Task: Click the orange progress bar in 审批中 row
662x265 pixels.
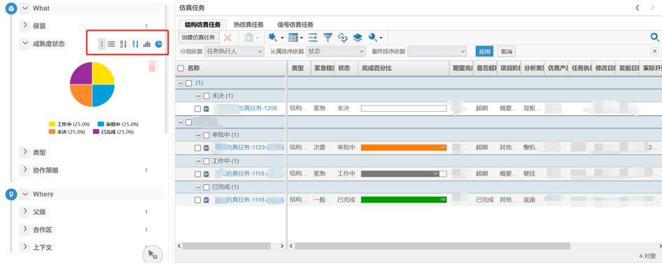Action: point(404,148)
